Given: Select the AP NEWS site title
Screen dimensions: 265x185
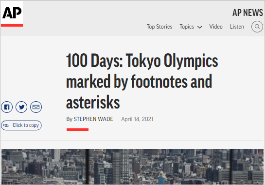Looking at the screenshot, I should pos(247,13).
